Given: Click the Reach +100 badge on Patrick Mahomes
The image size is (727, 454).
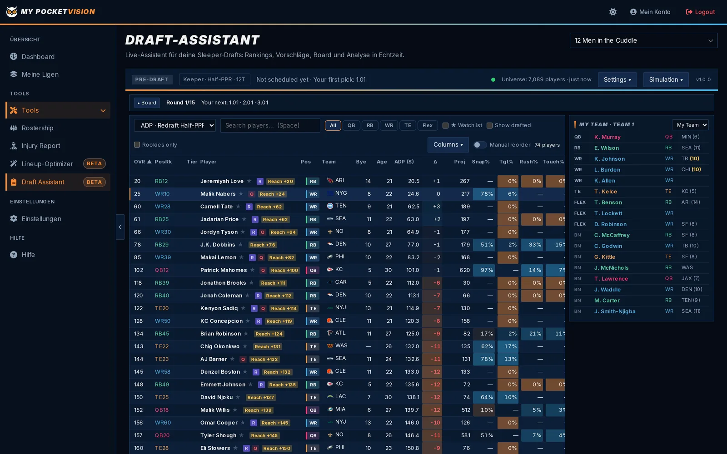Looking at the screenshot, I should [x=284, y=270].
